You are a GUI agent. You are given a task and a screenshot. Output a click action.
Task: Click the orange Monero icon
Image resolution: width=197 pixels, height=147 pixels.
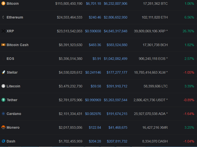pyautogui.click(x=3, y=127)
